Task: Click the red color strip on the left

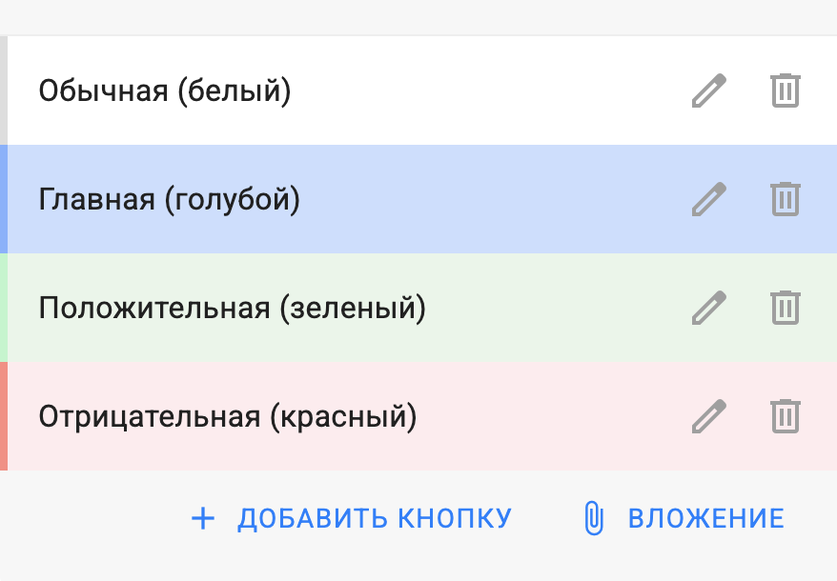Action: [x=4, y=416]
